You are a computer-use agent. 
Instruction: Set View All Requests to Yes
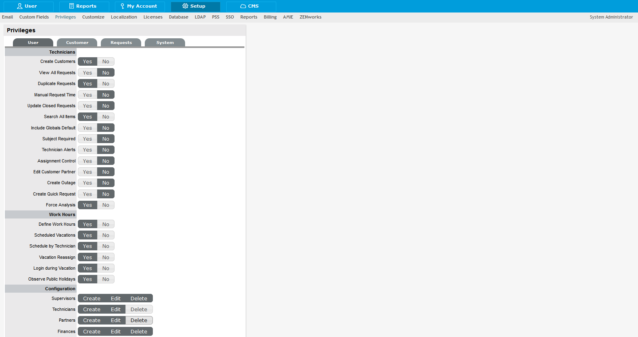pyautogui.click(x=88, y=73)
